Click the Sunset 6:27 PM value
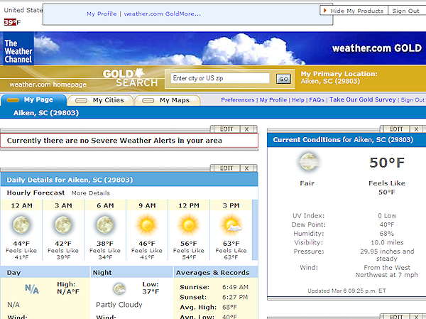 click(x=235, y=297)
